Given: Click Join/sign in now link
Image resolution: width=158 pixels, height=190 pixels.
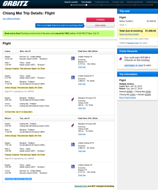Looking at the screenshot, I should [x=134, y=65].
